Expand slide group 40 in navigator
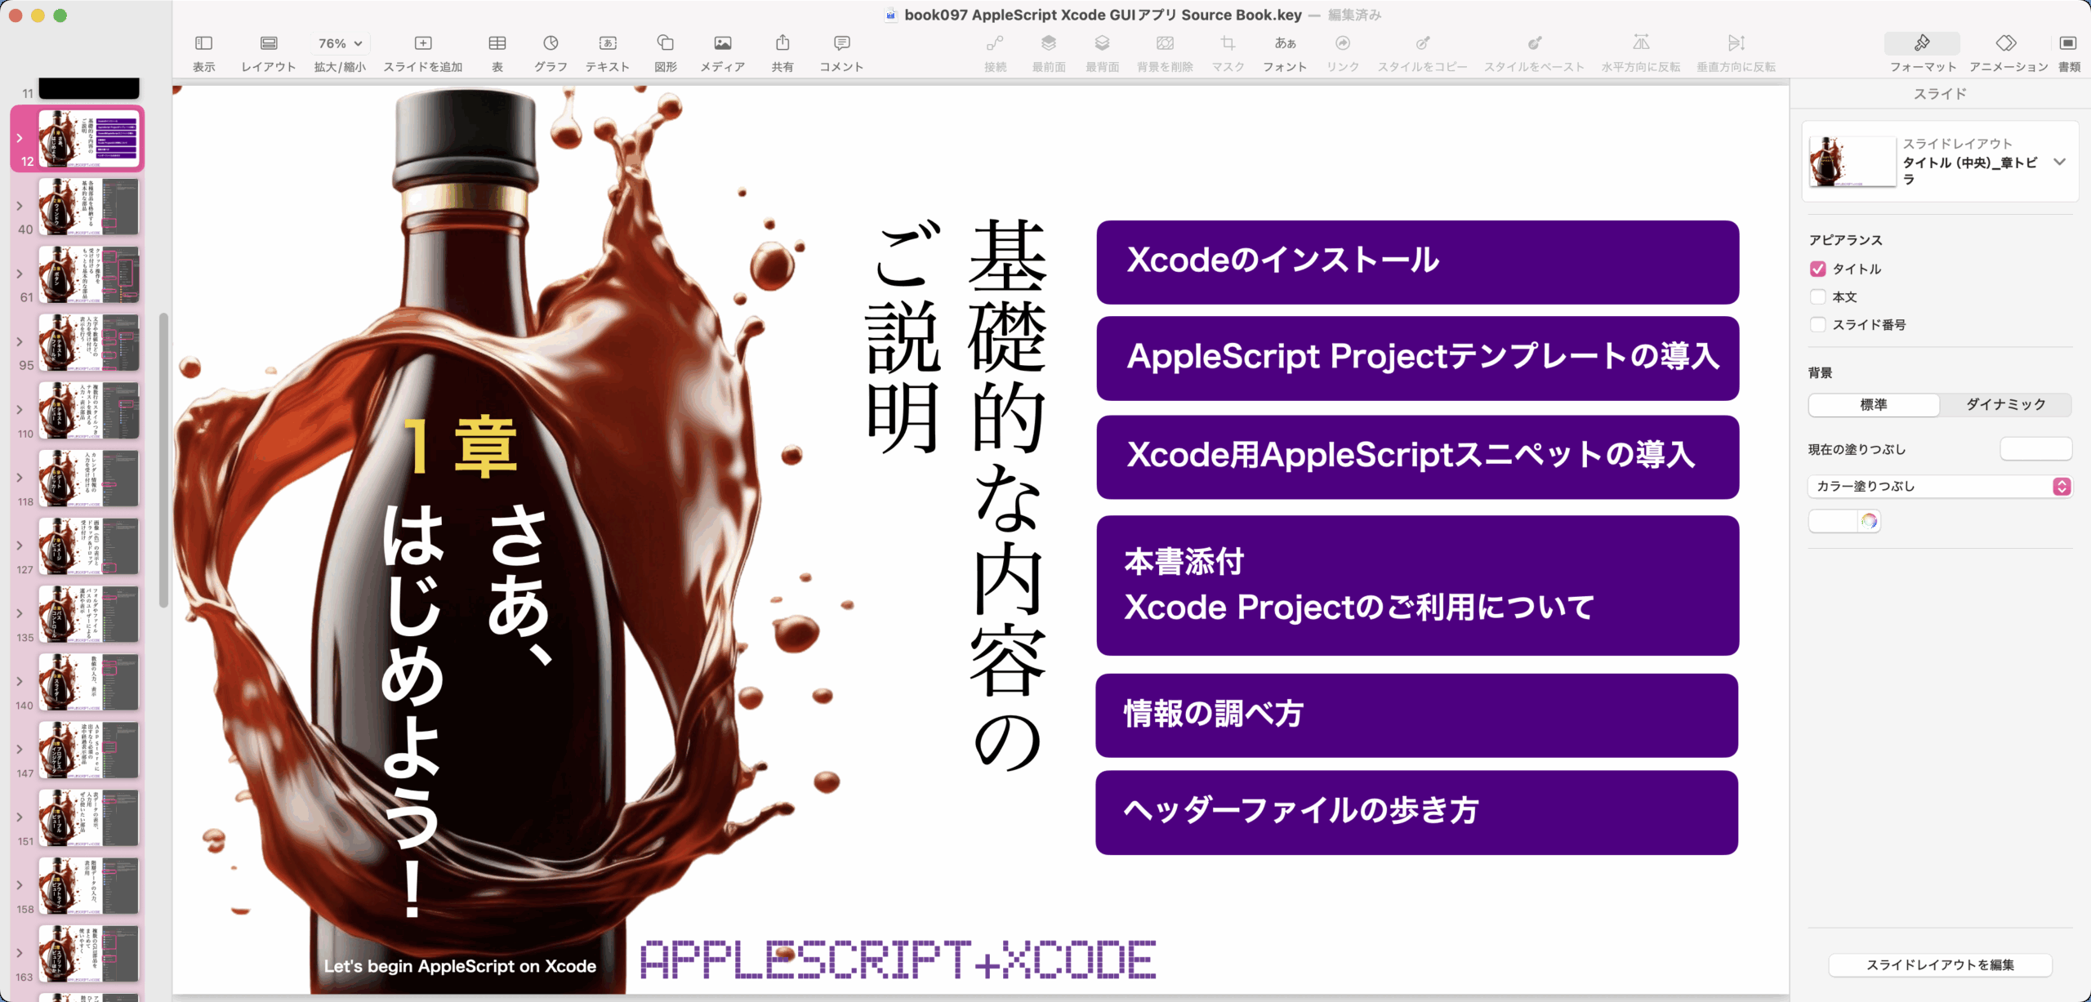Screen dimensions: 2091x1002 20,206
